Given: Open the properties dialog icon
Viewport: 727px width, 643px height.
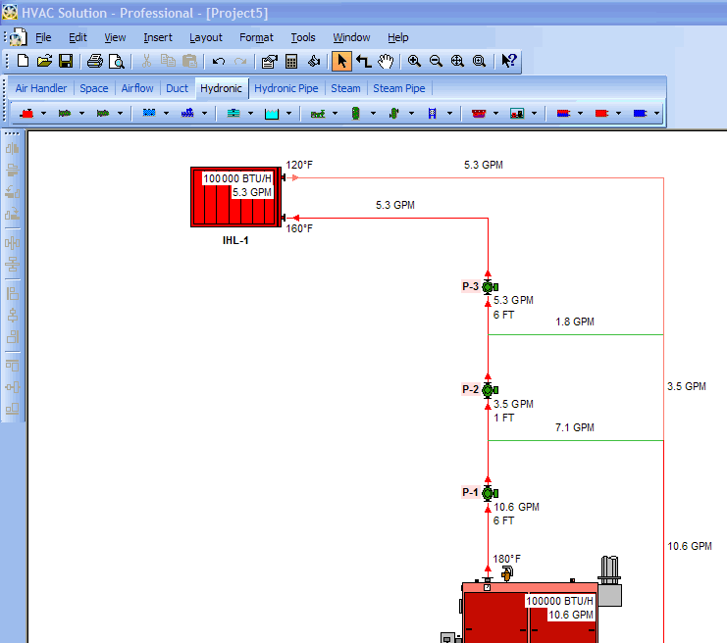Looking at the screenshot, I should (x=270, y=61).
